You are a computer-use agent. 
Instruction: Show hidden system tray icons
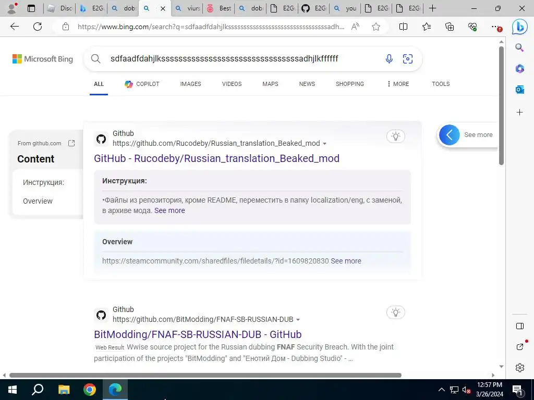click(x=441, y=390)
